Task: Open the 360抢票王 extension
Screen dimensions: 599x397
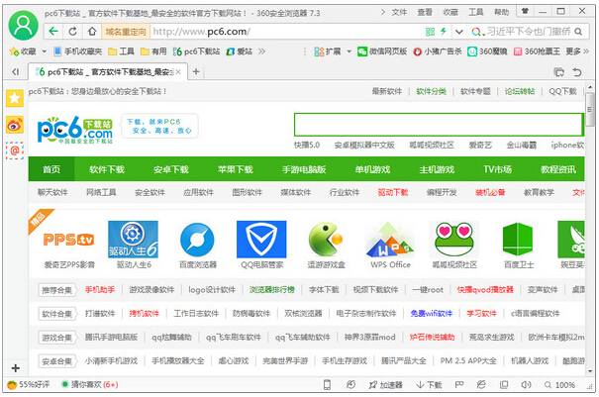Action: point(537,51)
